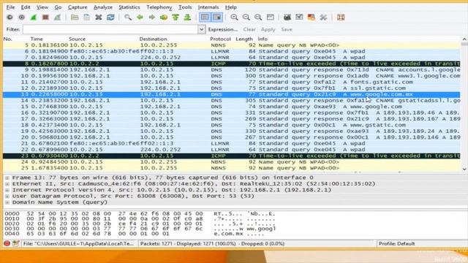This screenshot has height=263, width=468.
Task: Edit display filters toolbar icon
Action: coord(299,18)
